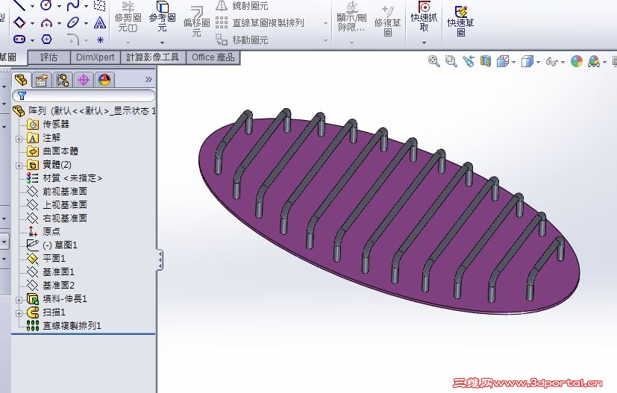Open the ConfigurationManager tab
This screenshot has height=393, width=617.
point(63,80)
